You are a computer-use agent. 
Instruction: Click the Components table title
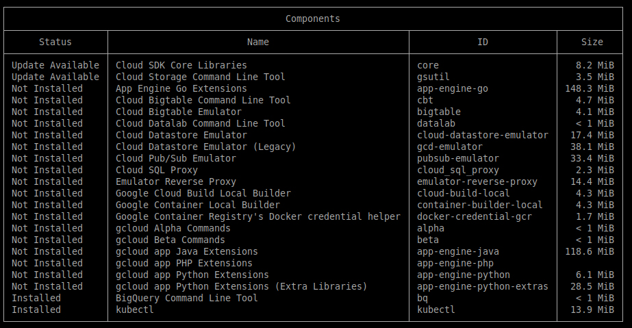pyautogui.click(x=312, y=19)
